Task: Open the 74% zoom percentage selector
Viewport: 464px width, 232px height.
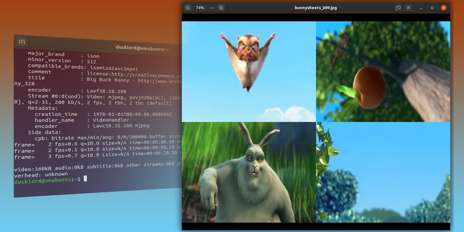Action: (x=200, y=8)
